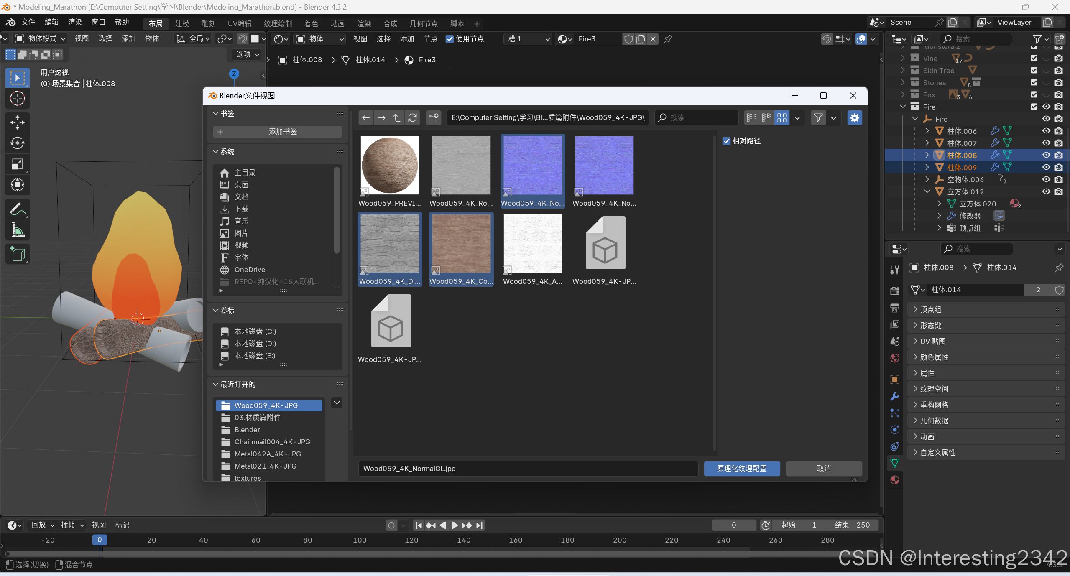This screenshot has width=1070, height=576.
Task: Click the create new folder icon
Action: click(x=434, y=118)
